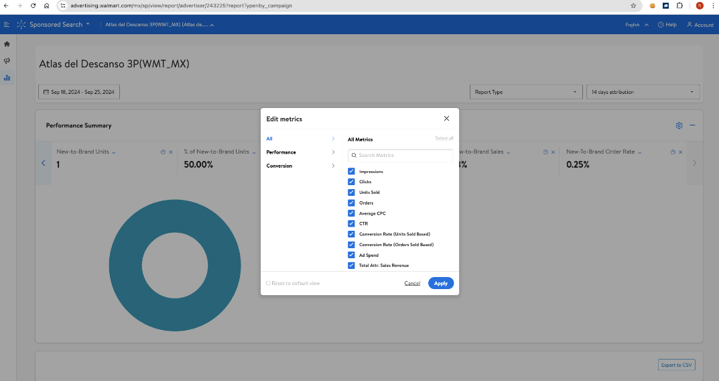The width and height of the screenshot is (719, 381).
Task: Open the Sponsored Search dropdown
Action: tap(60, 24)
